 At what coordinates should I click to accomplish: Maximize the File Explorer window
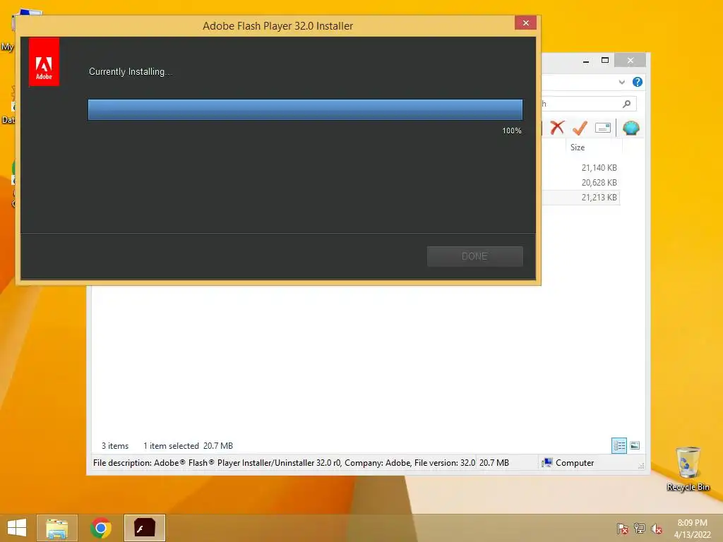pyautogui.click(x=605, y=61)
